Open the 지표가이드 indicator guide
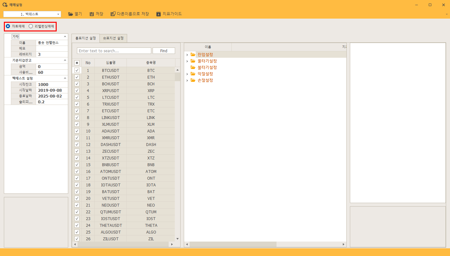 [169, 14]
